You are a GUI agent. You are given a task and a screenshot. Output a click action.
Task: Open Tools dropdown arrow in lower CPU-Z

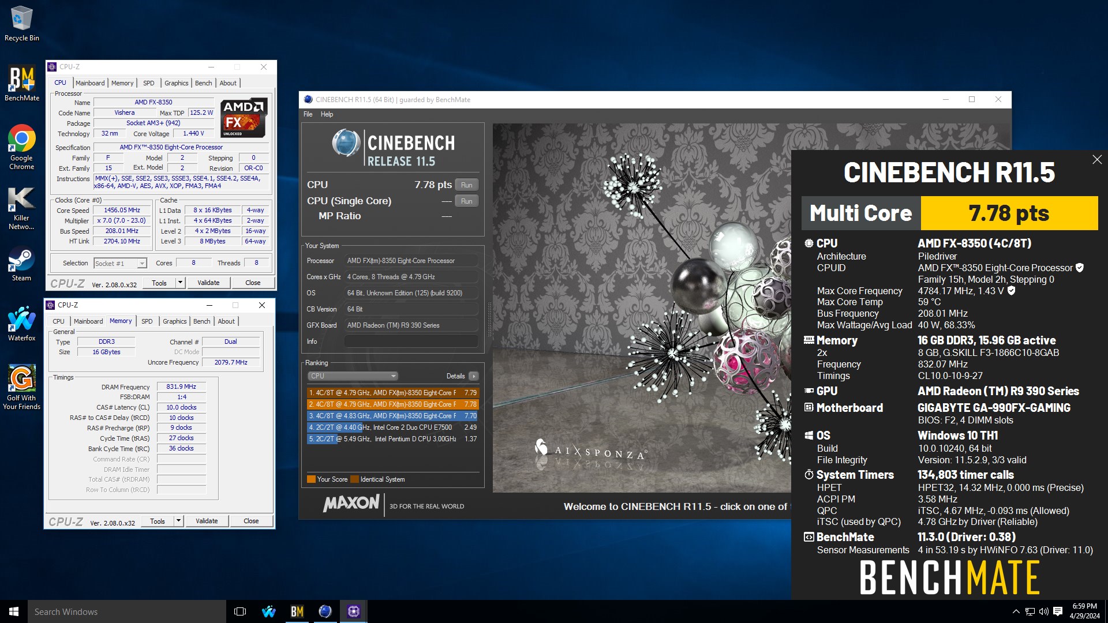(x=178, y=521)
